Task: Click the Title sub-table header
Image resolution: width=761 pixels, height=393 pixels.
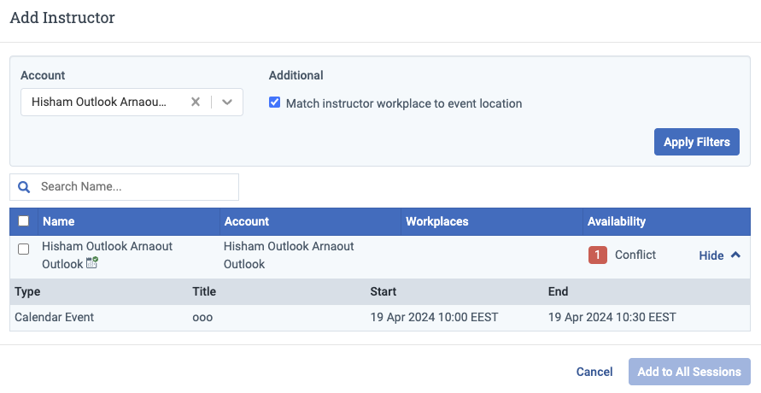Action: pos(204,291)
